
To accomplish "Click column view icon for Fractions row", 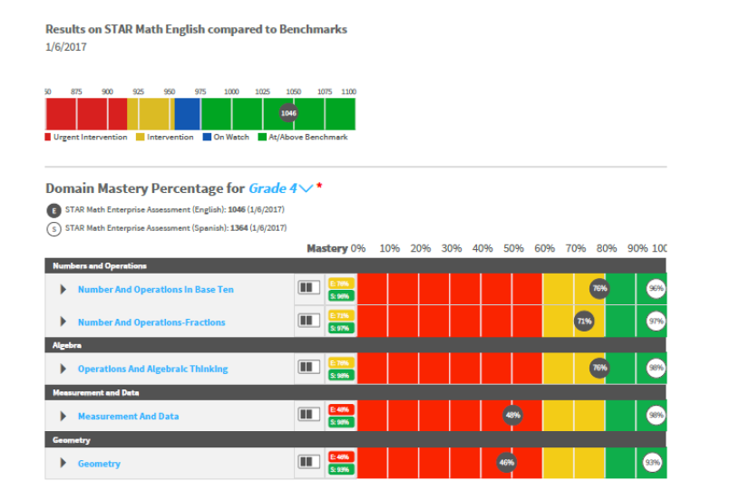I will click(308, 320).
